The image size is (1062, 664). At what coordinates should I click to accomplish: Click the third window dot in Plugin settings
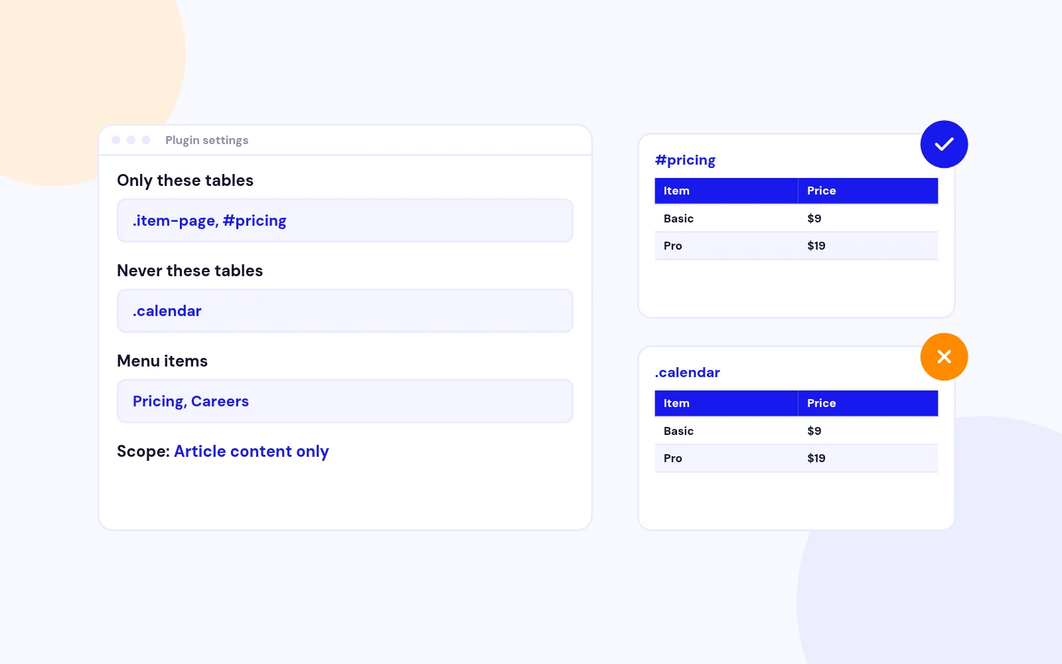pyautogui.click(x=146, y=140)
